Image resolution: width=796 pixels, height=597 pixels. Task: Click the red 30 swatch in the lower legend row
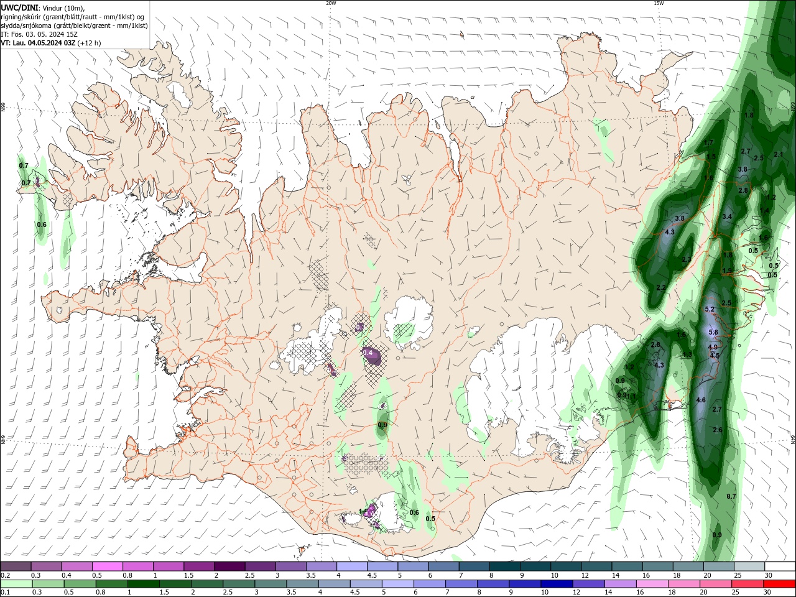pos(780,584)
